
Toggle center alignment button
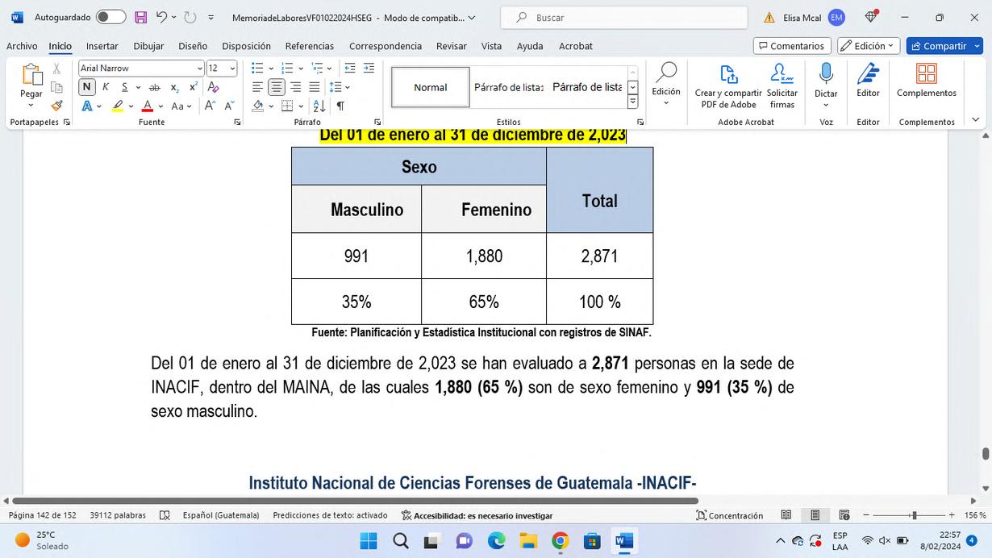277,87
